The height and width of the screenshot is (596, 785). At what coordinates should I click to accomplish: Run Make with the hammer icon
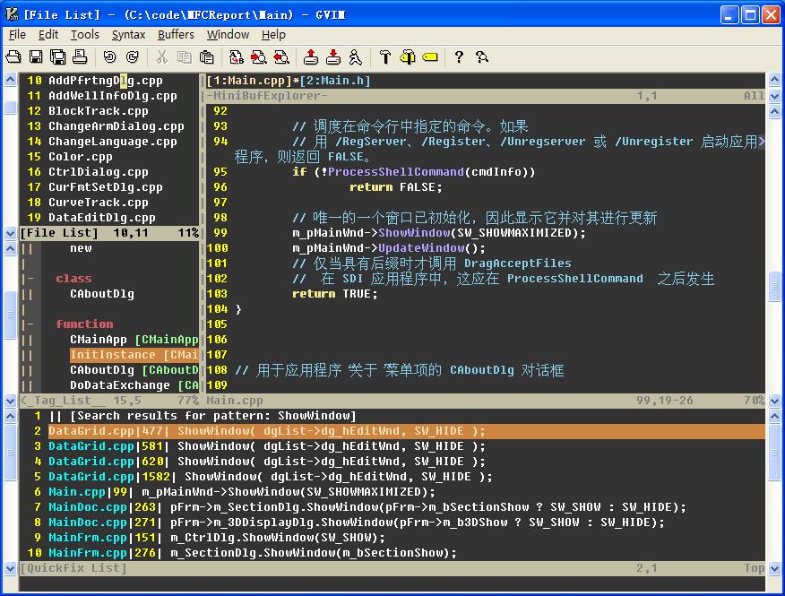385,57
